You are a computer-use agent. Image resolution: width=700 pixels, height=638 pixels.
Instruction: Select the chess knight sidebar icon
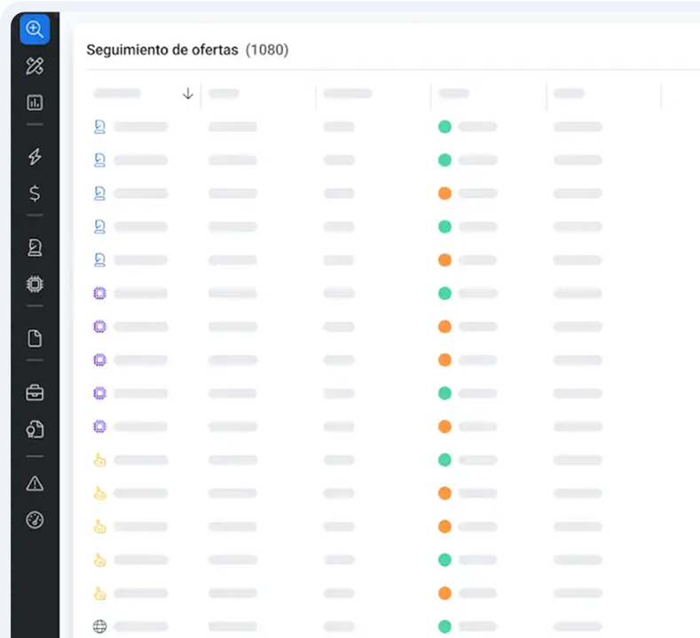click(35, 248)
